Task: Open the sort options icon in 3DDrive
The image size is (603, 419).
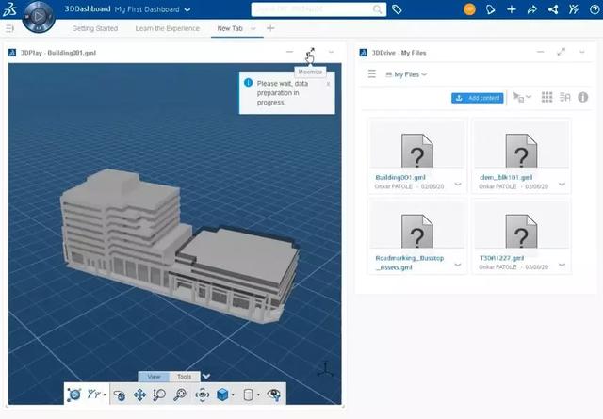Action: 565,97
